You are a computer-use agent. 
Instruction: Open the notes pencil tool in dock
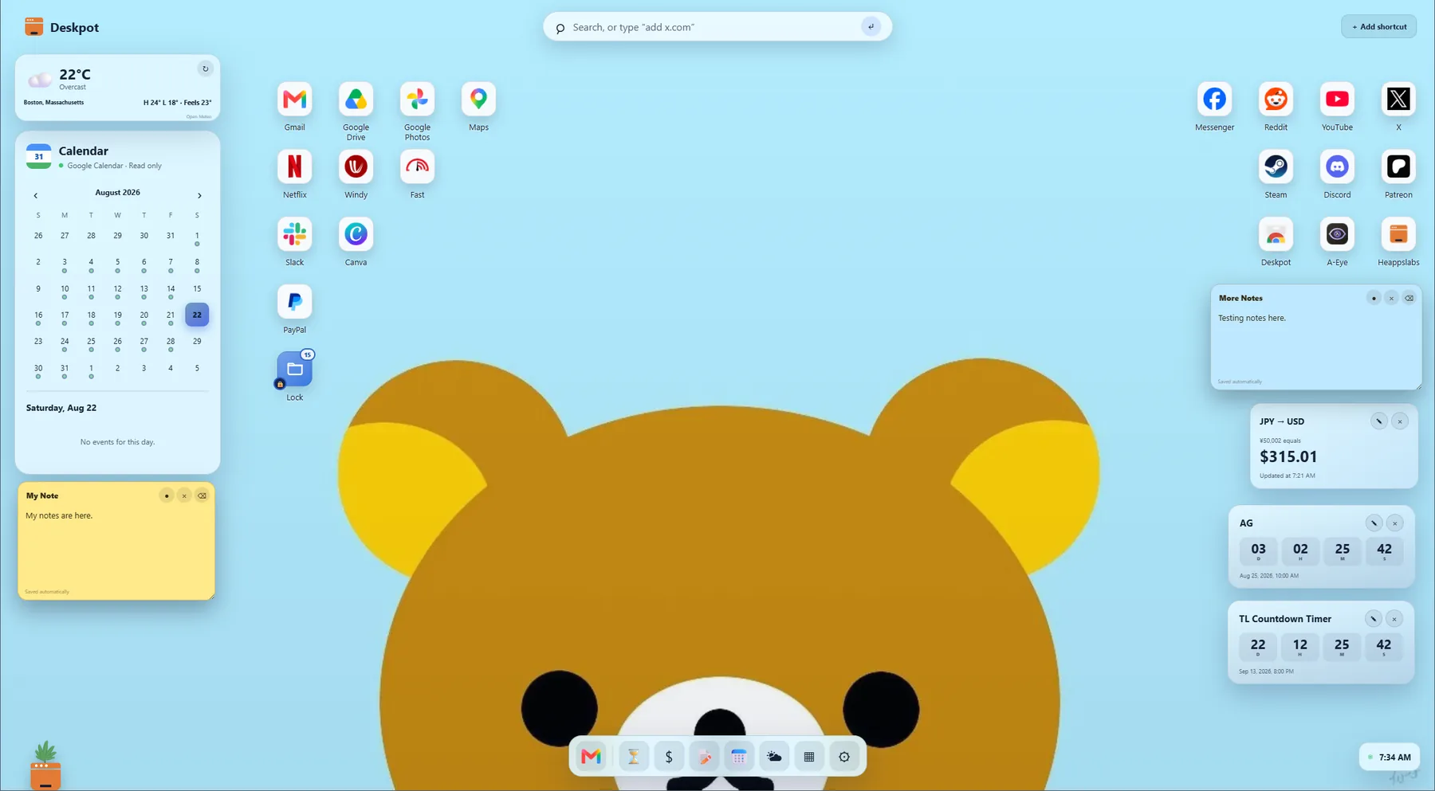pyautogui.click(x=704, y=757)
